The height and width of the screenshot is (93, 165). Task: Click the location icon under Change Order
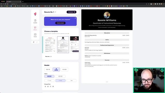coord(45,87)
